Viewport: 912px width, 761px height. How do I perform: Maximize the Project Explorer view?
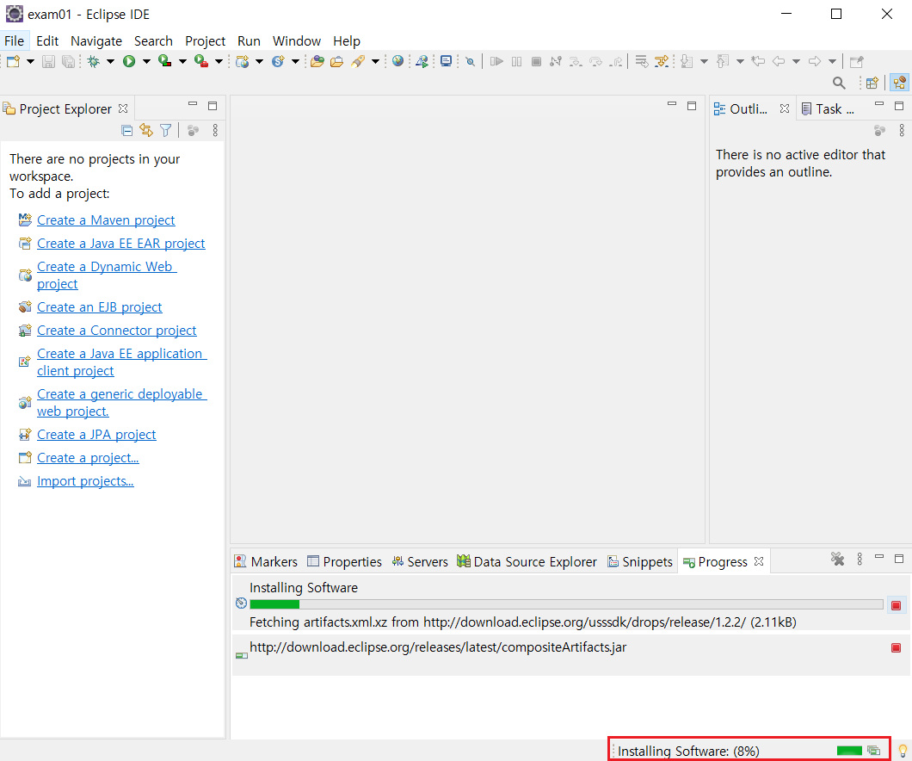click(x=213, y=106)
